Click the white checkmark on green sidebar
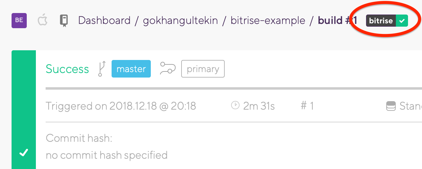 coord(24,153)
